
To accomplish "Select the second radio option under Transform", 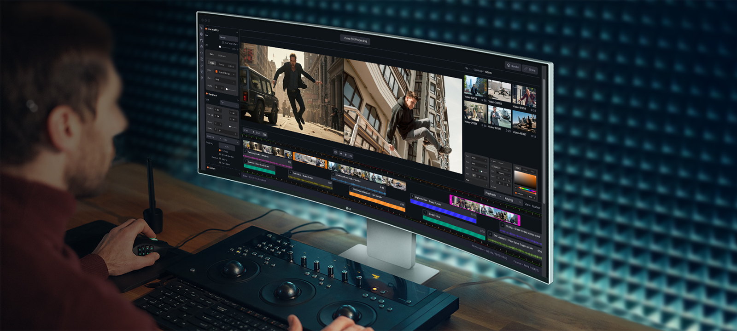I will point(220,155).
